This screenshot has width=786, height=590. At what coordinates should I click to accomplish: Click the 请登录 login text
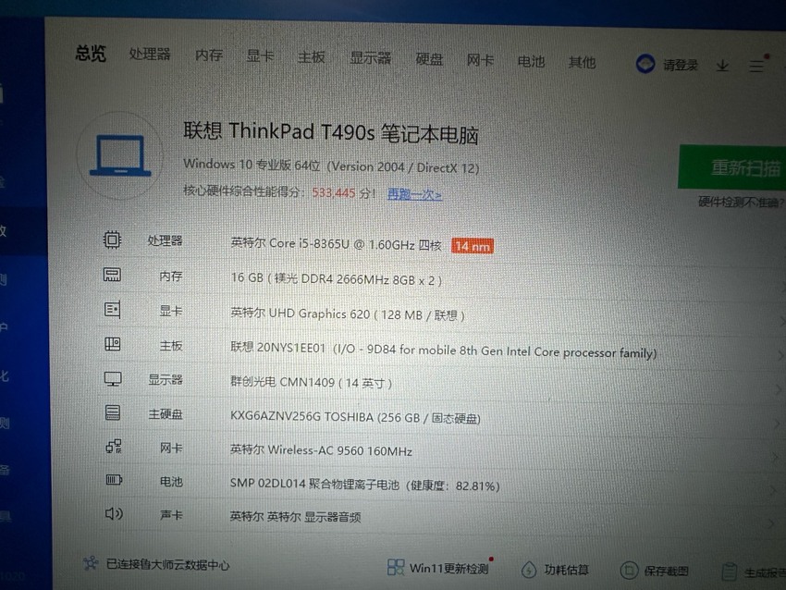(x=681, y=65)
